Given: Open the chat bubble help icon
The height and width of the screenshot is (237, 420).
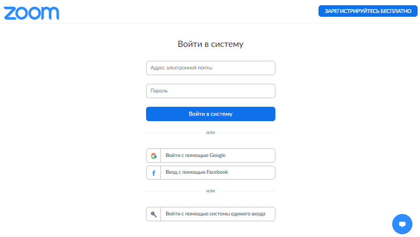Looking at the screenshot, I should pos(402,224).
